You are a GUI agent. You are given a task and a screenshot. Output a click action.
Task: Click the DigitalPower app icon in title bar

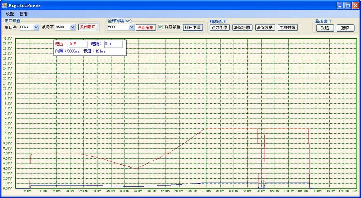pyautogui.click(x=4, y=5)
